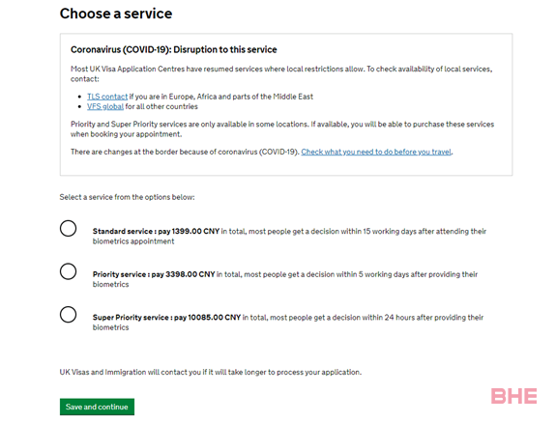Click the 'UK Visas and Immigration will contact you' note
Viewport: 556px width, 423px height.
tap(211, 373)
